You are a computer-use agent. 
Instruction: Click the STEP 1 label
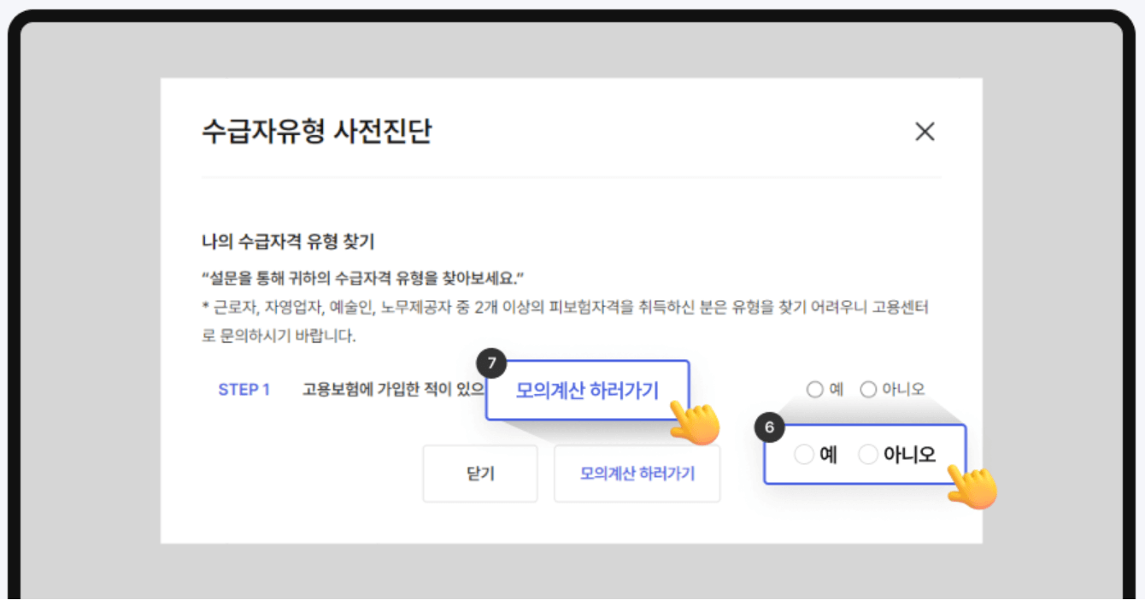(x=244, y=389)
